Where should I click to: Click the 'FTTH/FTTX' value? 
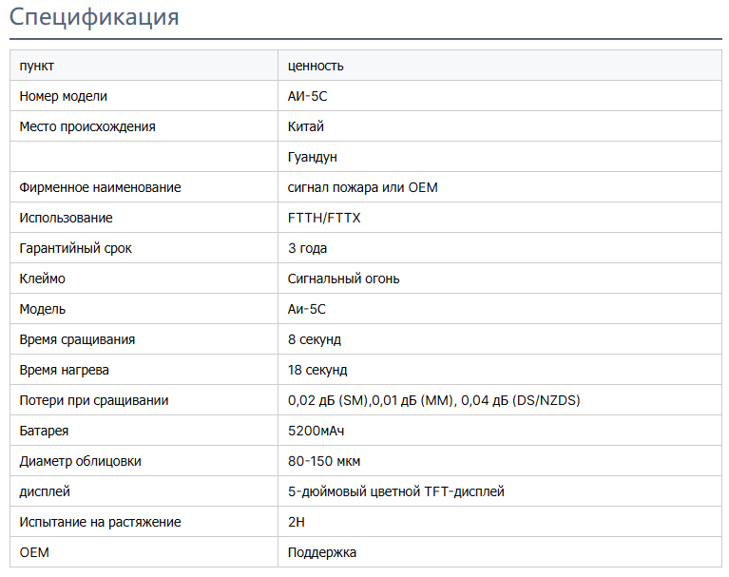[324, 218]
